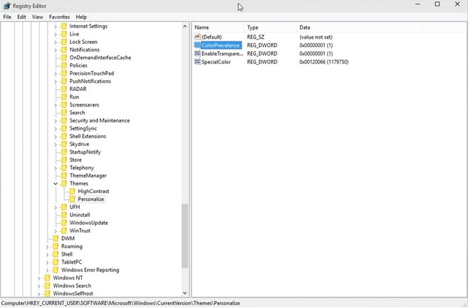
Task: Click the ThemeManager folder icon
Action: pos(64,175)
